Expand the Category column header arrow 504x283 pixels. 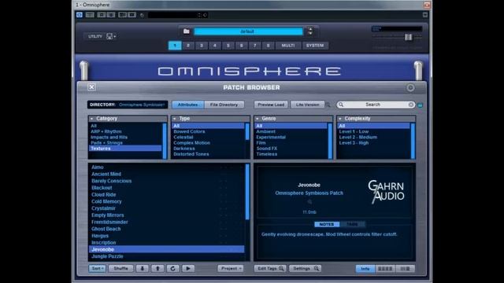[92, 119]
